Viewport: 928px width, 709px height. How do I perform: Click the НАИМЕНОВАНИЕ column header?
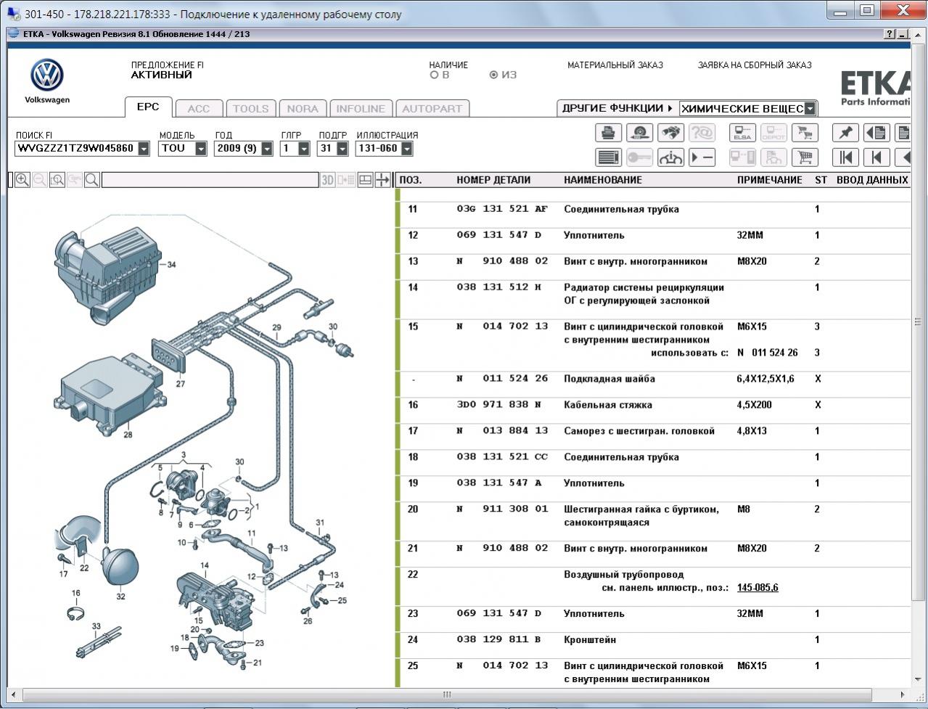click(x=603, y=180)
